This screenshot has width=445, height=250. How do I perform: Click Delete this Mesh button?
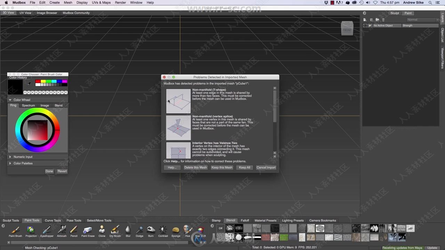click(195, 167)
